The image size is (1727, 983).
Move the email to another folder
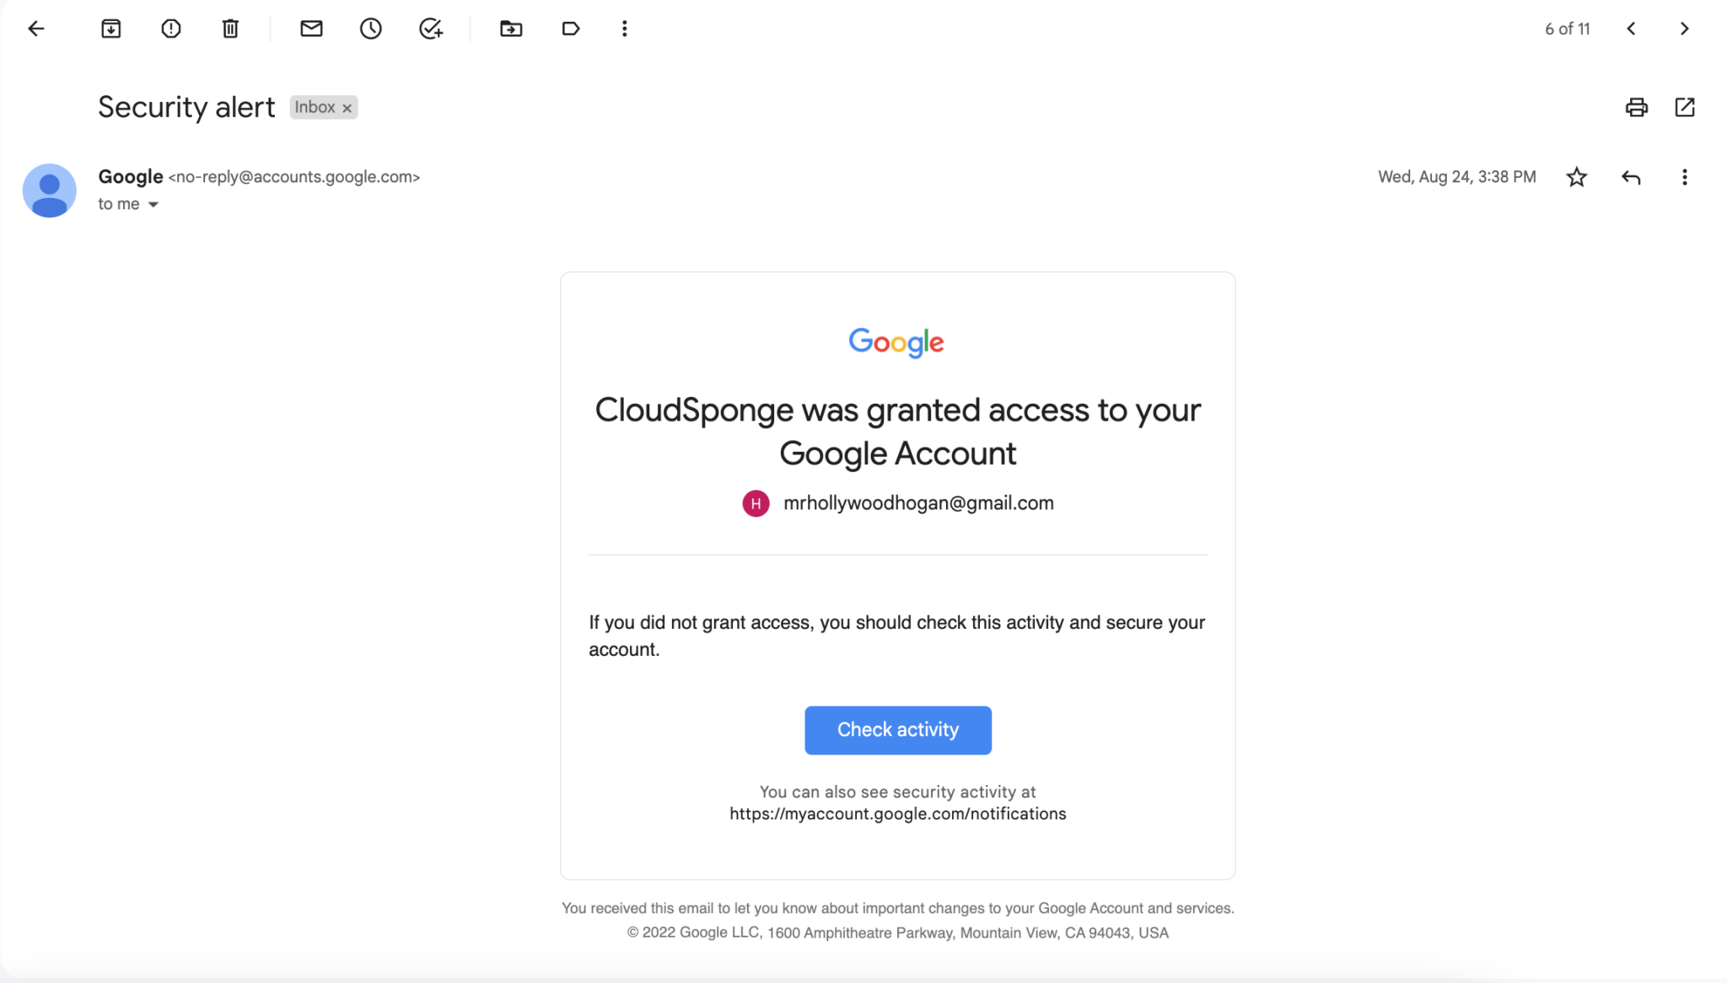coord(510,28)
